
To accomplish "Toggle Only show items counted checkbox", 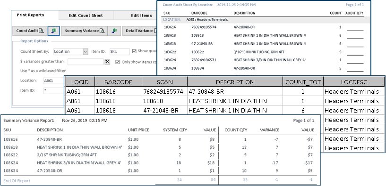I will pyautogui.click(x=118, y=62).
